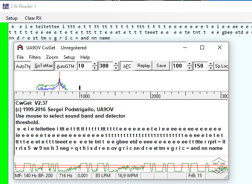The image size is (252, 184).
Task: Close the CwGet window
Action: click(220, 47)
